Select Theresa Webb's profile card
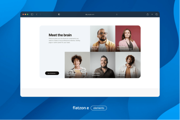 point(128,39)
